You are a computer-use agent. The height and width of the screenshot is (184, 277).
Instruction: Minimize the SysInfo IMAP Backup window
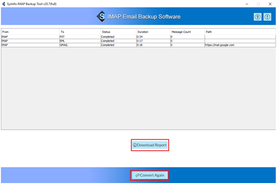(246, 3)
